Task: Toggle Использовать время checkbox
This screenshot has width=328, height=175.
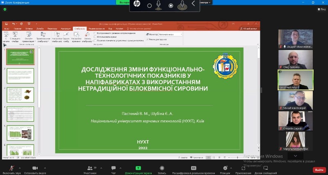Action: [x=95, y=37]
